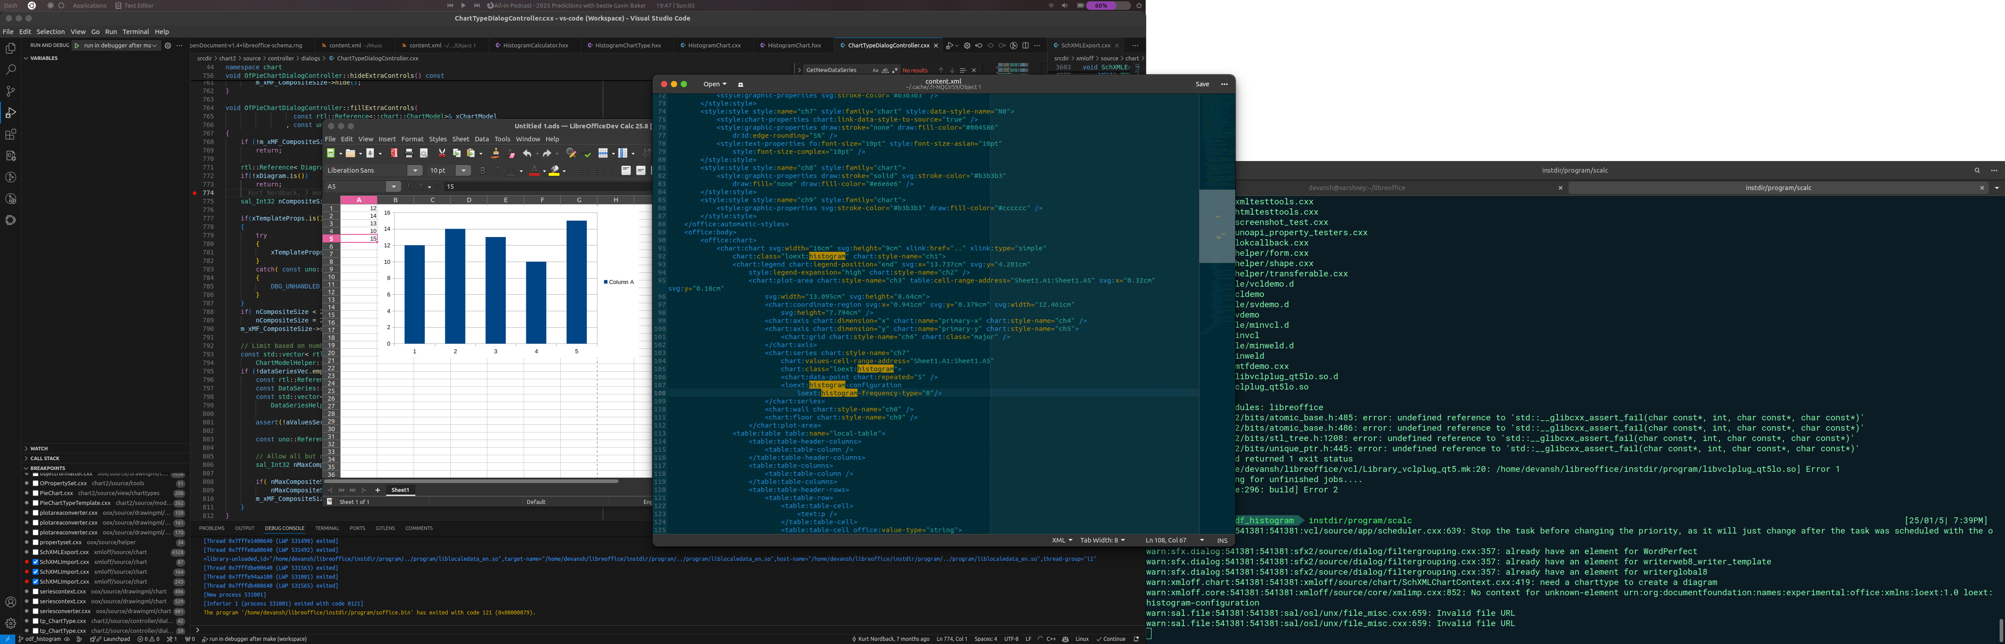Click the Function Wizard fx icon

click(x=411, y=186)
